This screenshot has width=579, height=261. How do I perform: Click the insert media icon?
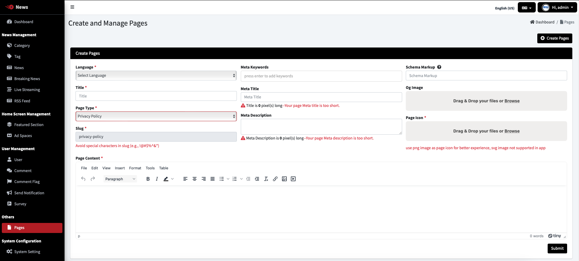click(293, 179)
